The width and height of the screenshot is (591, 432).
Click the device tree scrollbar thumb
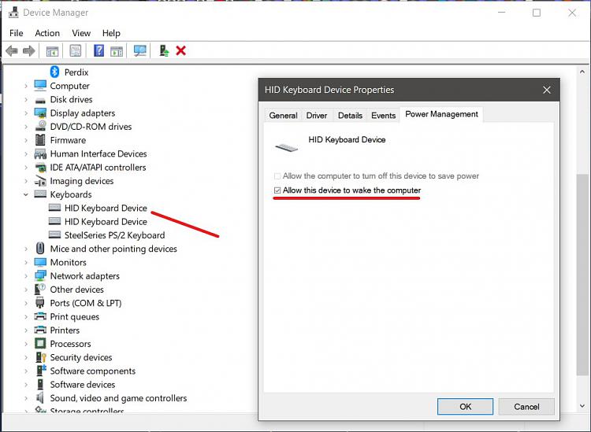[582, 275]
